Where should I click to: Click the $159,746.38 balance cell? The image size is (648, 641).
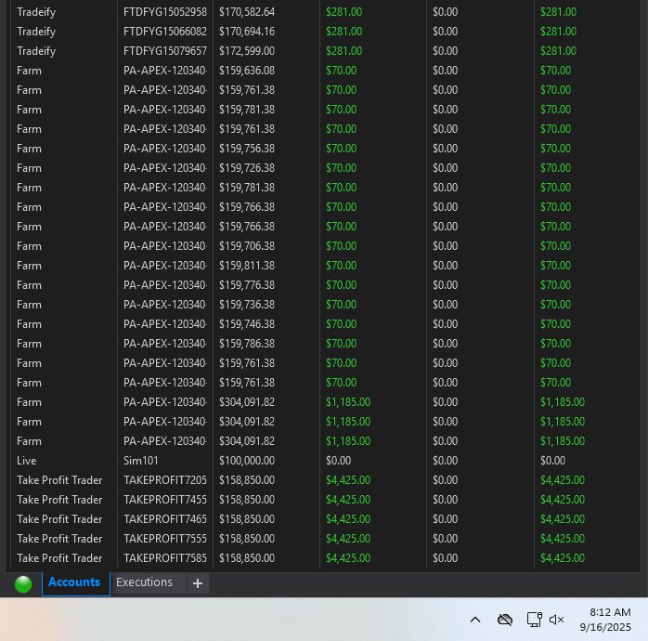[x=247, y=324]
